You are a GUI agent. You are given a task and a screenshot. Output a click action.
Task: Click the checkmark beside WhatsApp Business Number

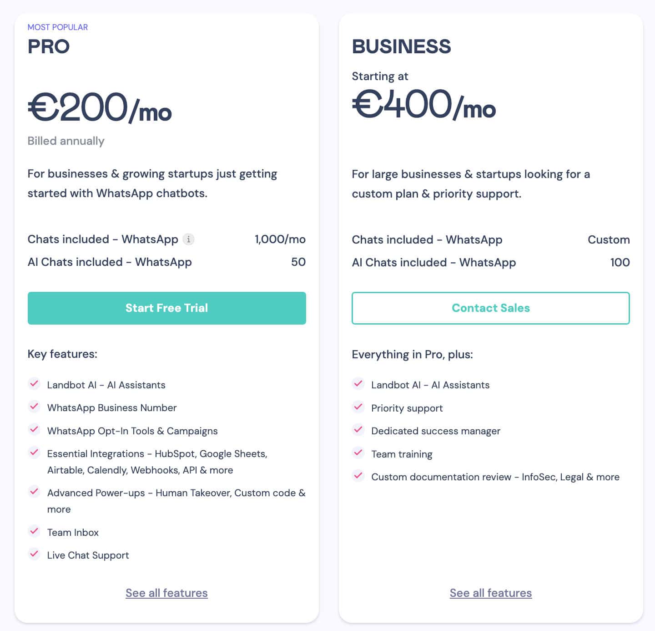tap(35, 407)
